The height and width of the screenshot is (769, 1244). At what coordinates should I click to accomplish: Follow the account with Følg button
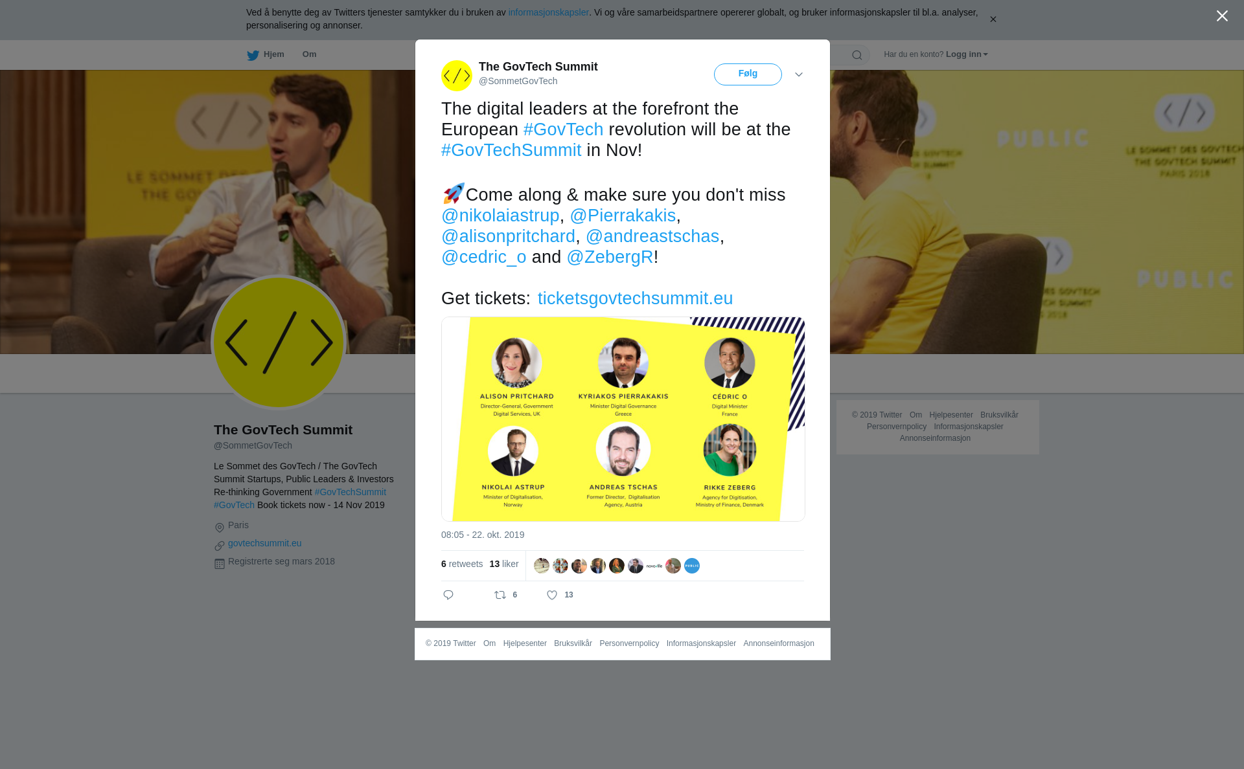click(748, 74)
